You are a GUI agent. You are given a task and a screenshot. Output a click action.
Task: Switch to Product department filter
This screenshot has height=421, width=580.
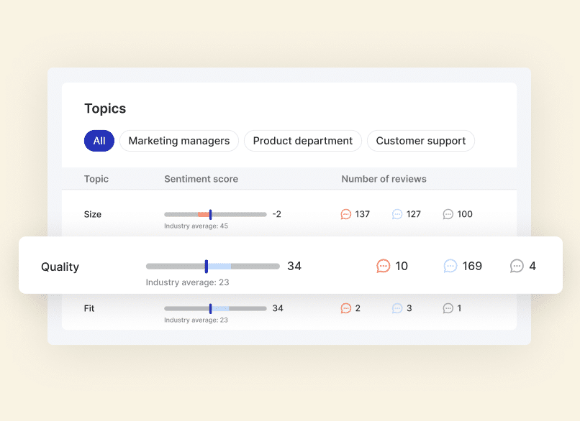[303, 141]
